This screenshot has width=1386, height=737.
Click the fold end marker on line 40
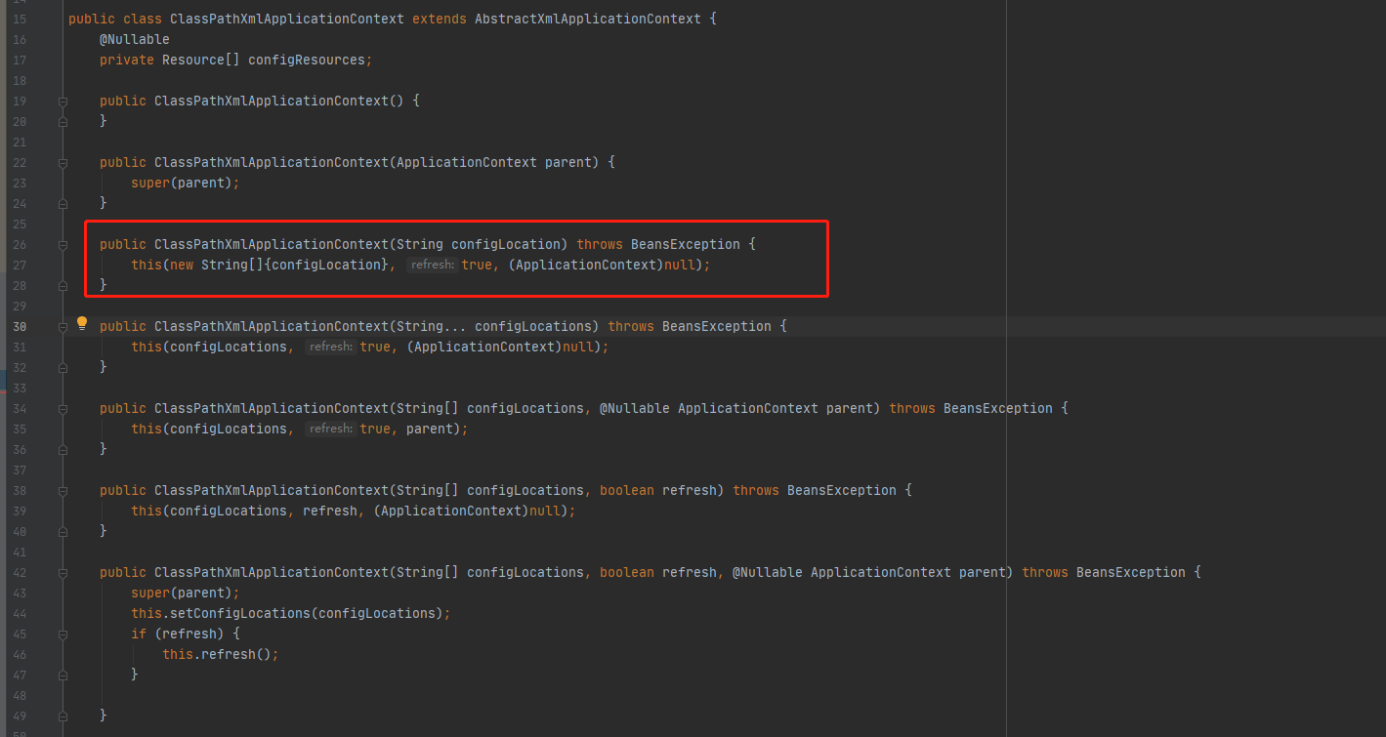(63, 531)
